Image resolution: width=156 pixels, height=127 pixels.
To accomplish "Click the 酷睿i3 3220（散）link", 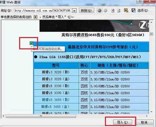I will click(x=56, y=72).
